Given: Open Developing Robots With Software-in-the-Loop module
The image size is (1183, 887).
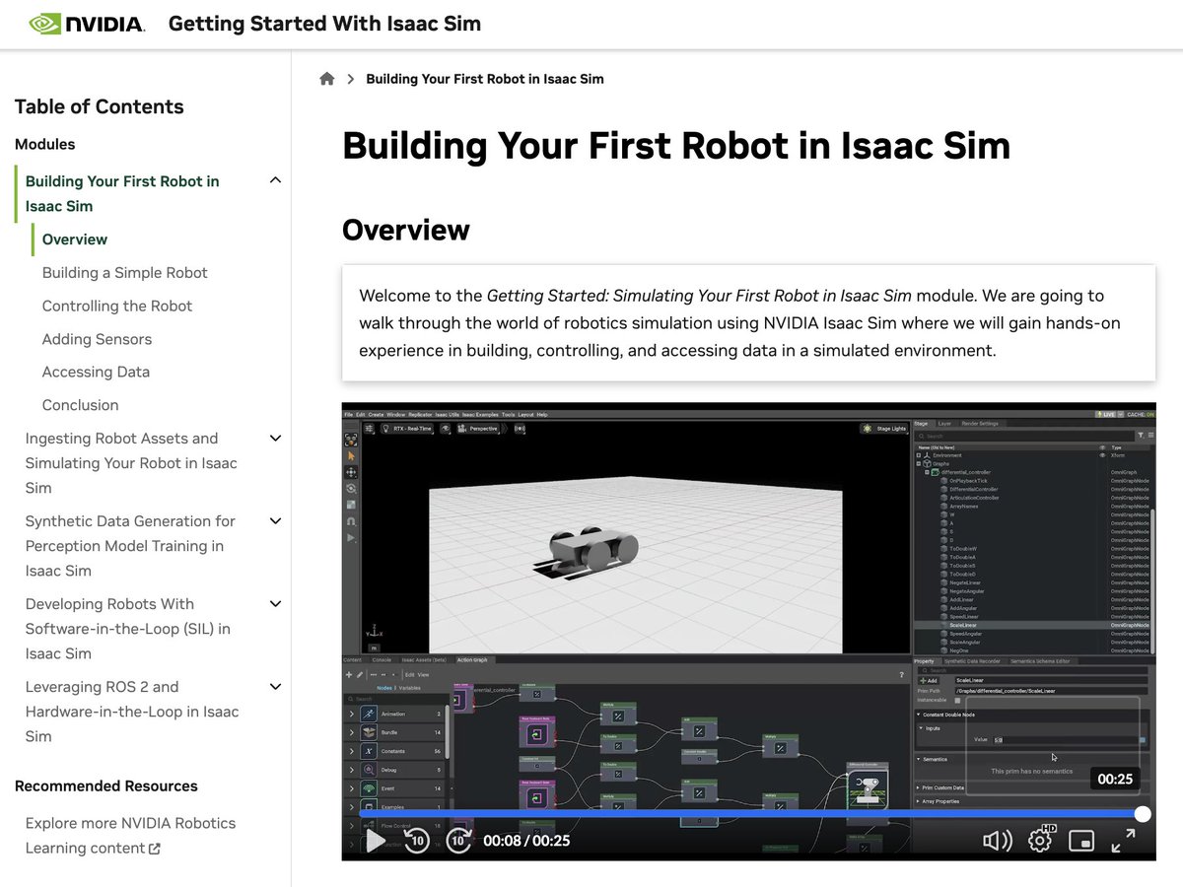Looking at the screenshot, I should [128, 629].
